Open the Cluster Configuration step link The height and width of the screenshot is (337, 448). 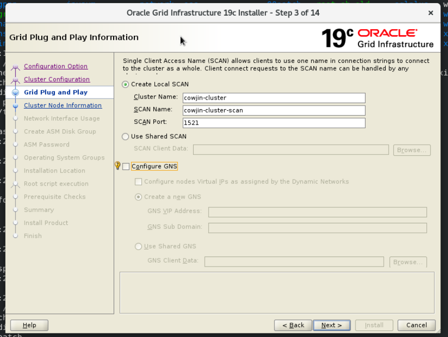coord(57,79)
